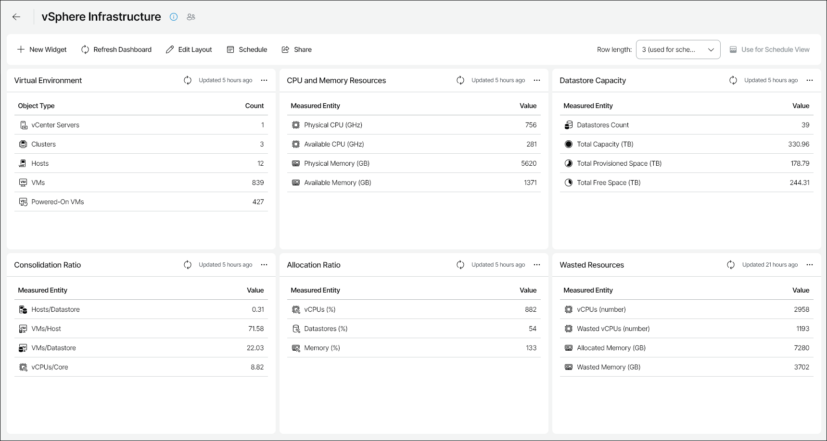Click the Hosts/Datastore row icon
827x441 pixels.
(23, 309)
